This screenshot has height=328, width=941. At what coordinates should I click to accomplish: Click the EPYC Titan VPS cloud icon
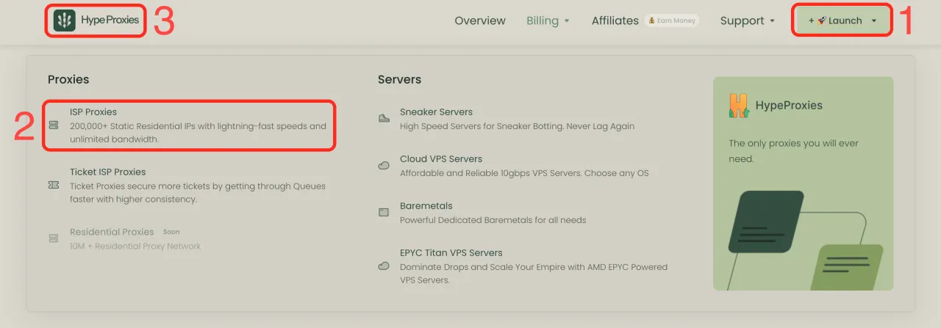tap(384, 266)
